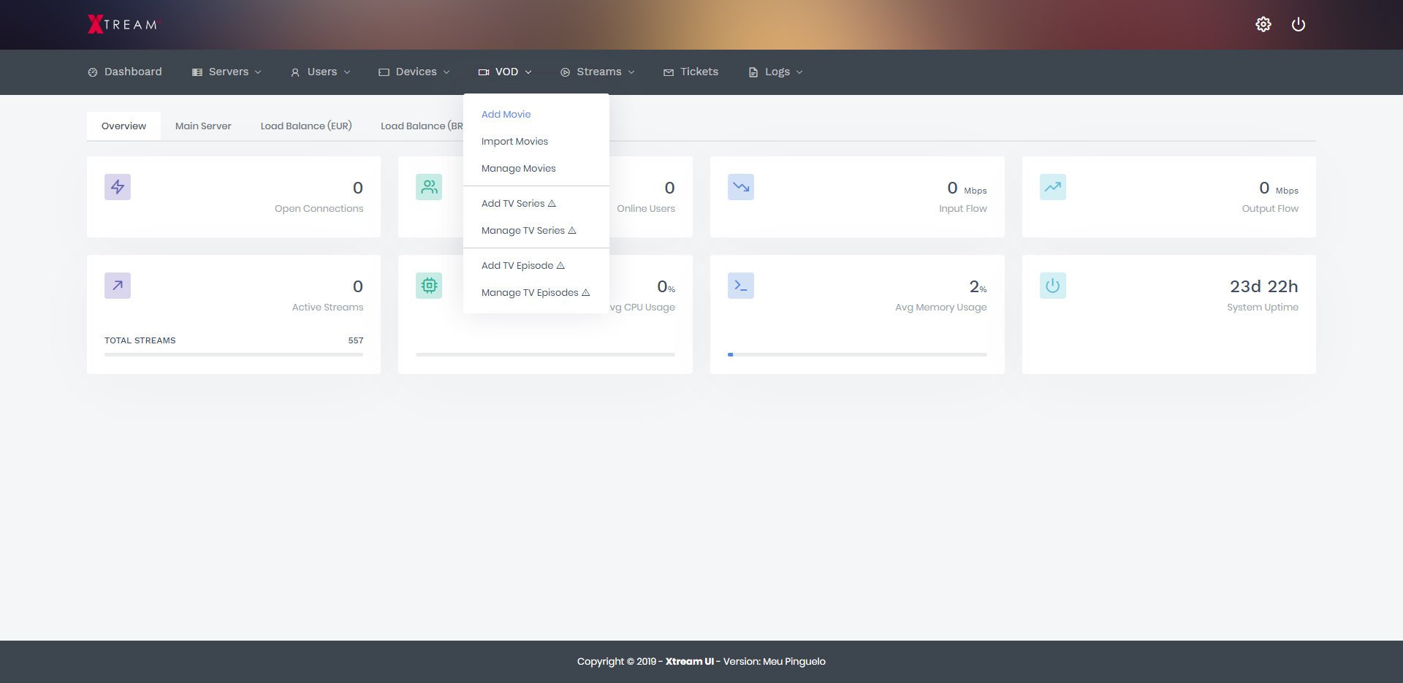Screen dimensions: 1403x683
Task: Open the Load Balance (BR) tab
Action: [x=422, y=126]
